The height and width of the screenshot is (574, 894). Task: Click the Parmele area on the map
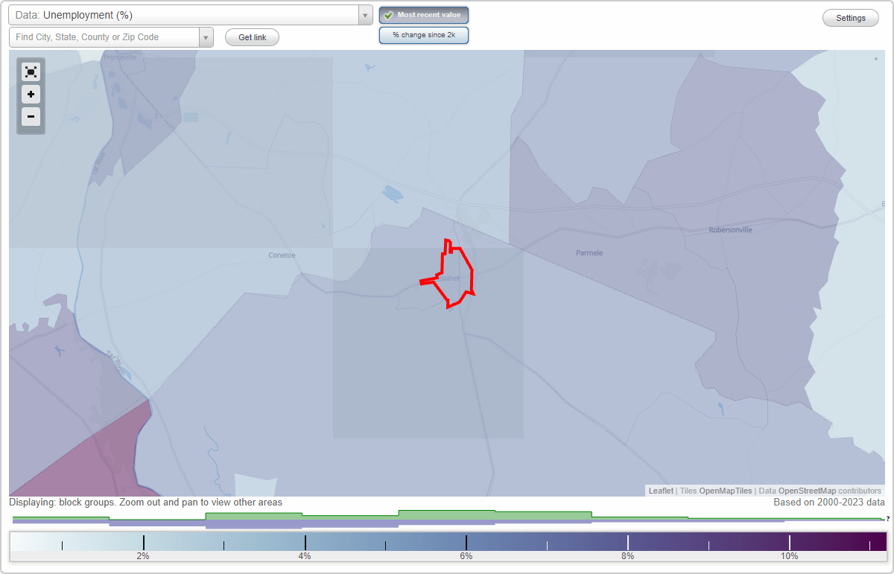point(589,253)
